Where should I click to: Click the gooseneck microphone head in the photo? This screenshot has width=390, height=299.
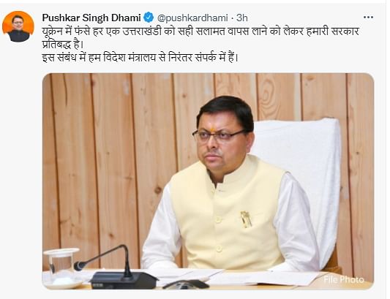coord(80,265)
